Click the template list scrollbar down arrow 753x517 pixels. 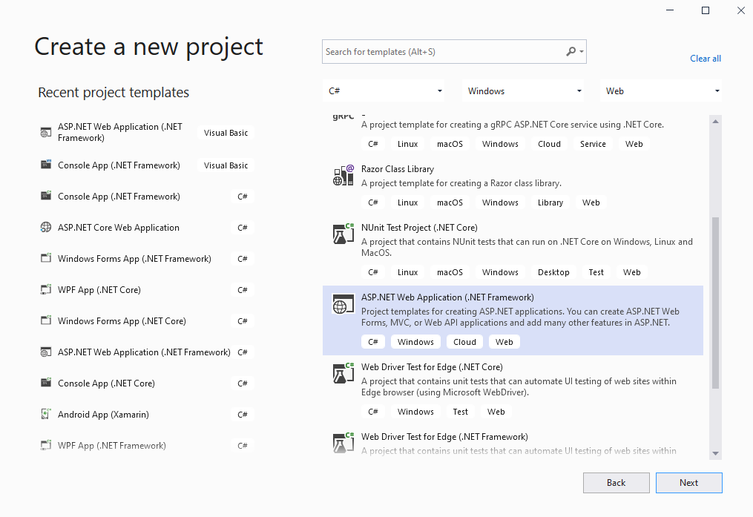[x=715, y=453]
